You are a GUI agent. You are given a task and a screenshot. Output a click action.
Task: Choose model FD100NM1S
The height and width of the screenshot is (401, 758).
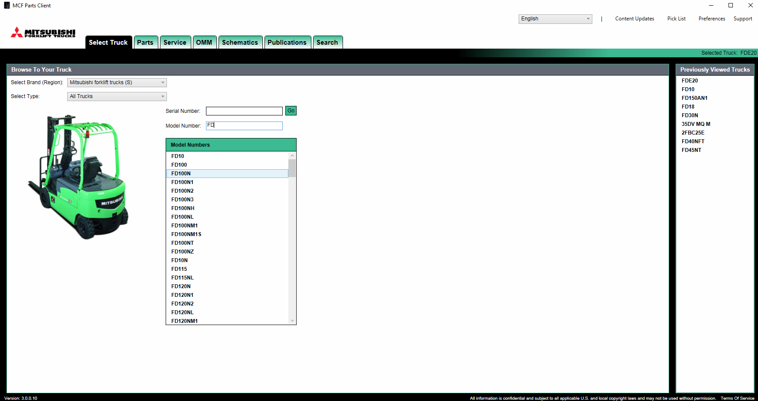coord(227,234)
